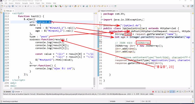This screenshot has width=195, height=104.
Task: Switch to the JqAjaxController2.java tab
Action: 107,11
